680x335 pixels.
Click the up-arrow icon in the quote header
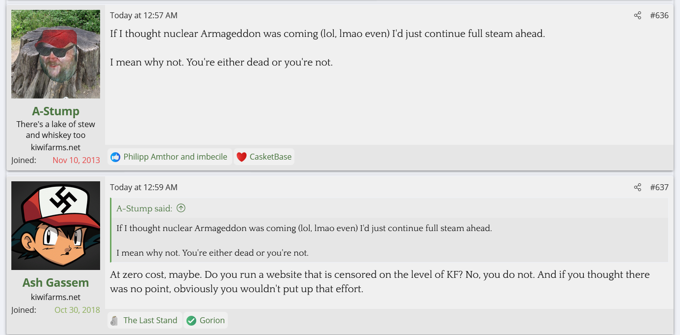click(x=181, y=208)
